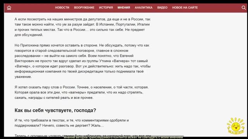Visit НОВОЕ НА САЙТЕ page
Viewport: 248px width, 139px height.
(x=185, y=8)
